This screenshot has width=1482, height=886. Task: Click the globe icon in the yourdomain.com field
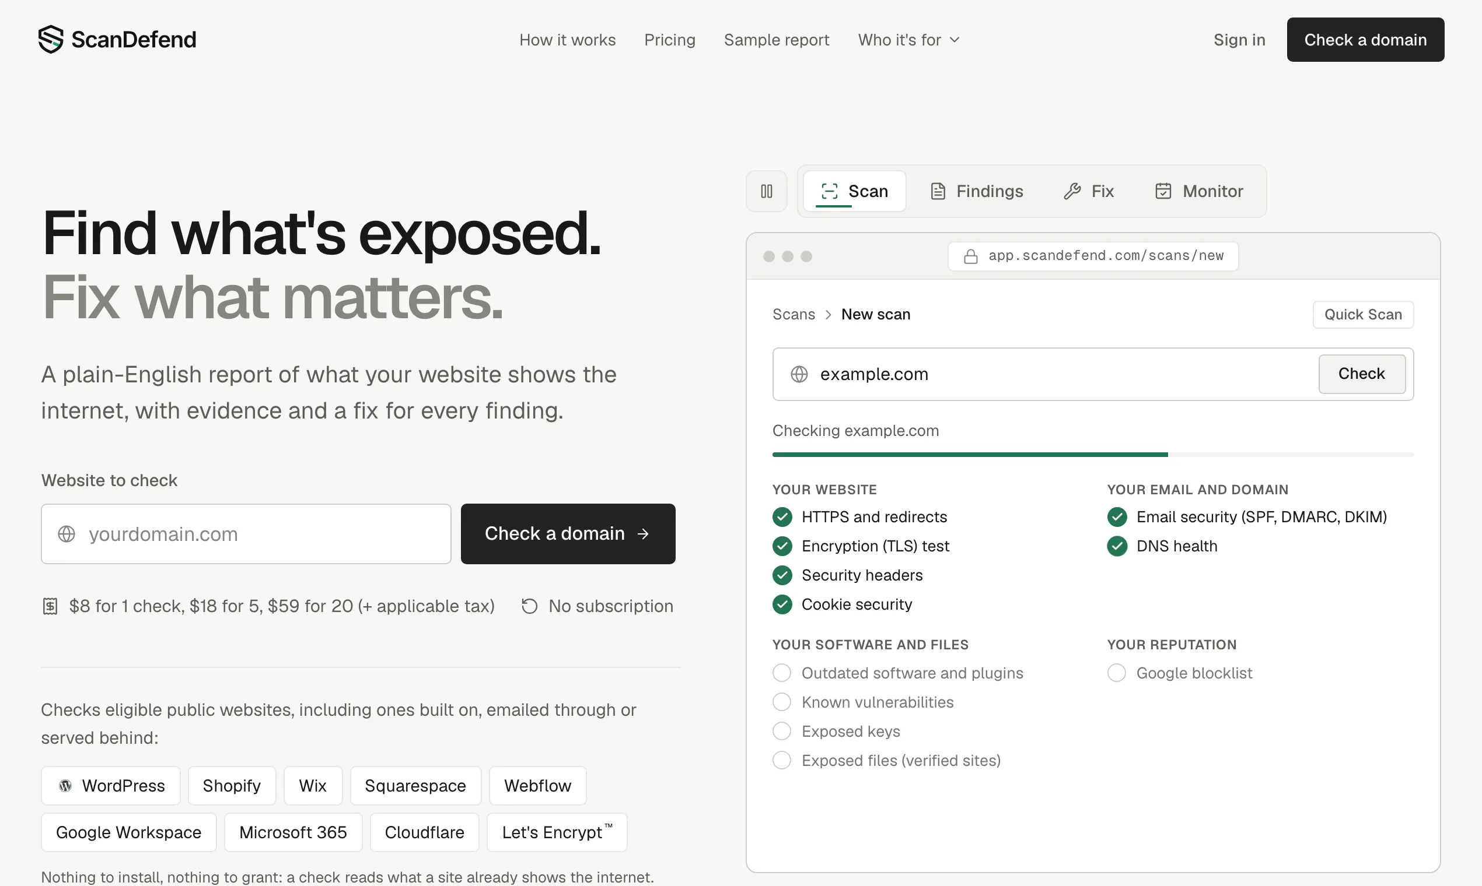(x=67, y=534)
